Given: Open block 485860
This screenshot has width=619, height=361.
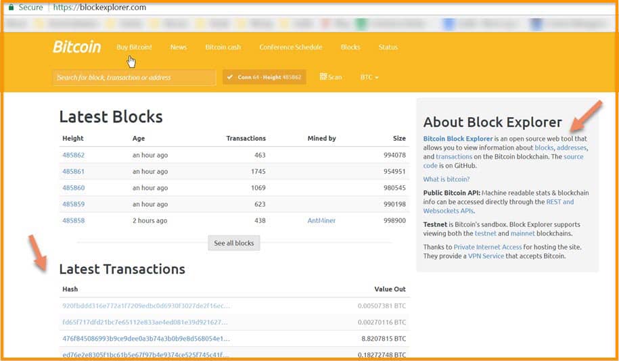Looking at the screenshot, I should click(74, 188).
